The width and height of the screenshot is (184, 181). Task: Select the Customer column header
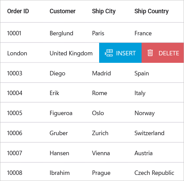pos(62,11)
